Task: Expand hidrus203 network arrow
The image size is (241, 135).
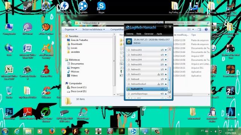Action: click(x=166, y=55)
